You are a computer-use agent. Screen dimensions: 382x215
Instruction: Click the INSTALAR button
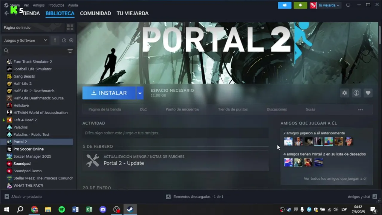click(109, 93)
